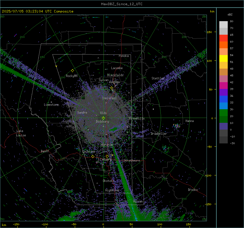Image resolution: width=244 pixels, height=228 pixels.
Task: Click the Sylvan label
Action: [104, 80]
